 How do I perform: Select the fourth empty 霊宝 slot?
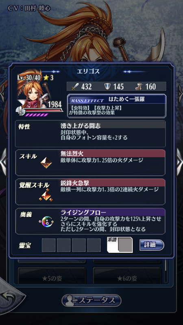(94, 245)
